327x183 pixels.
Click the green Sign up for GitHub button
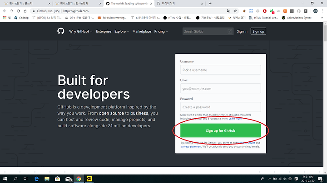[x=220, y=130]
